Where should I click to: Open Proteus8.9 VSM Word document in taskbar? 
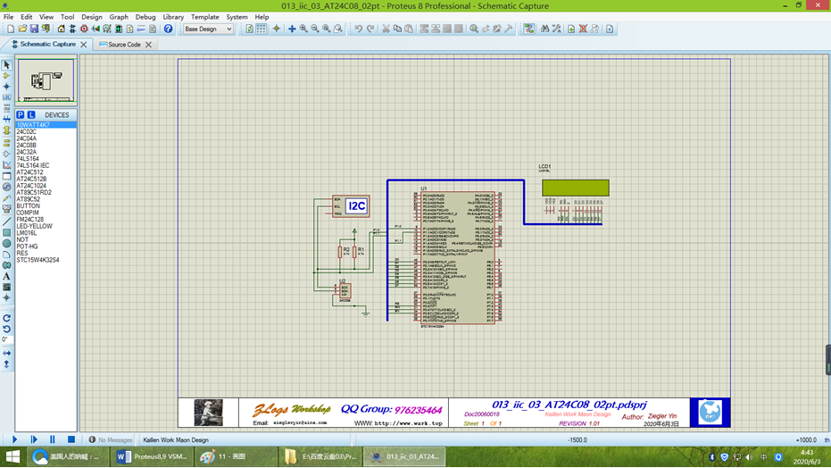coord(152,457)
